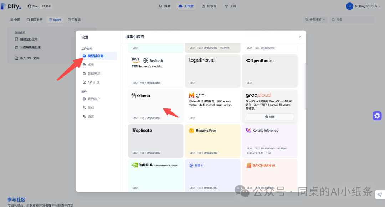Viewport: 385px width, 207px height.
Task: Select the Xorbits Inference provider card
Action: point(270,141)
